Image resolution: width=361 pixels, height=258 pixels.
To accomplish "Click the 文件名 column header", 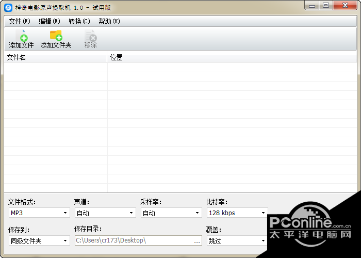I will point(56,57).
